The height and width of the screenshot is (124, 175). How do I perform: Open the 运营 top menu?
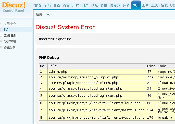126,5
